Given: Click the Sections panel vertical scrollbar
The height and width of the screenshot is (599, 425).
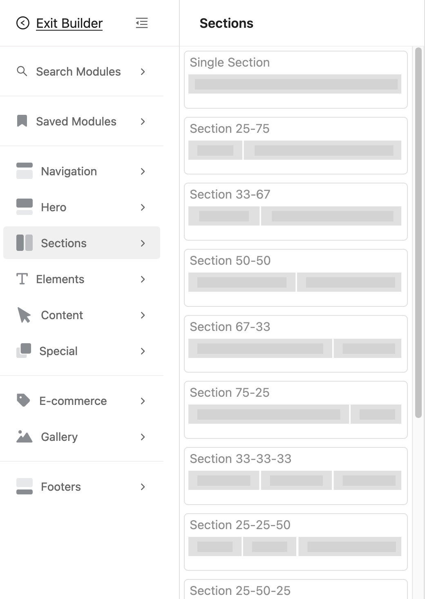Looking at the screenshot, I should click(418, 233).
